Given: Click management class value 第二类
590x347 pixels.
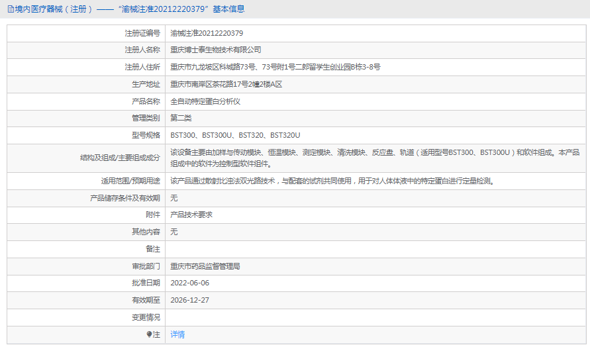Looking at the screenshot, I should click(x=181, y=118).
